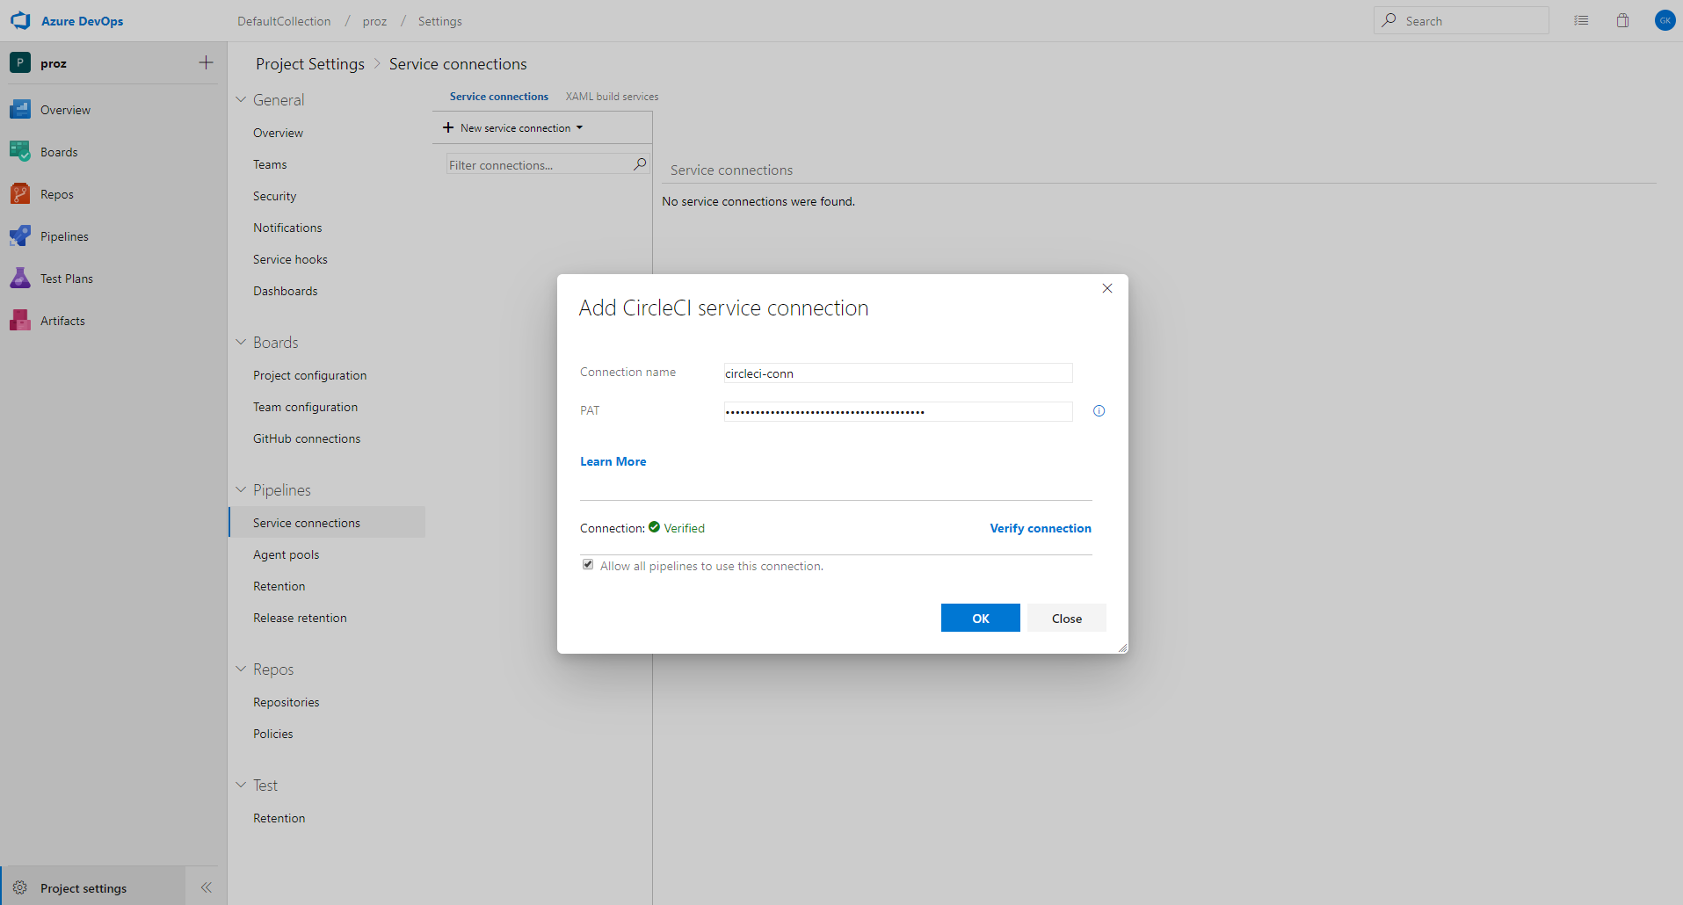Open the Notifications settings page

tap(287, 228)
